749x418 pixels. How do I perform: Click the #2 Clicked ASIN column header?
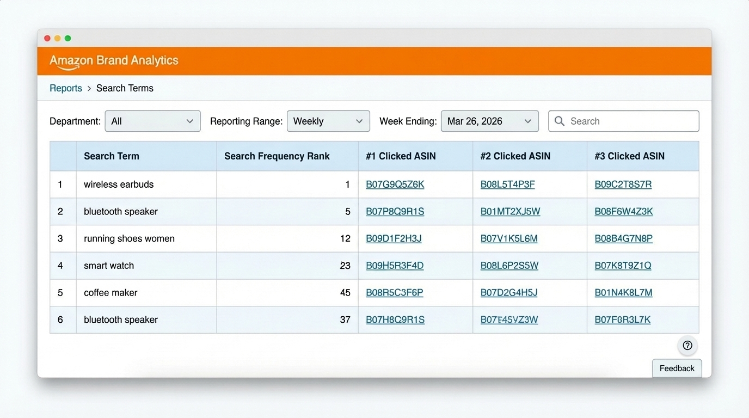pyautogui.click(x=515, y=156)
